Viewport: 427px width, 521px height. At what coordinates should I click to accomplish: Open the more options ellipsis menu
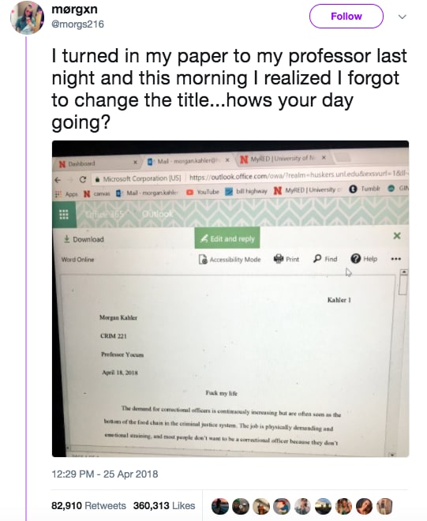tap(395, 259)
